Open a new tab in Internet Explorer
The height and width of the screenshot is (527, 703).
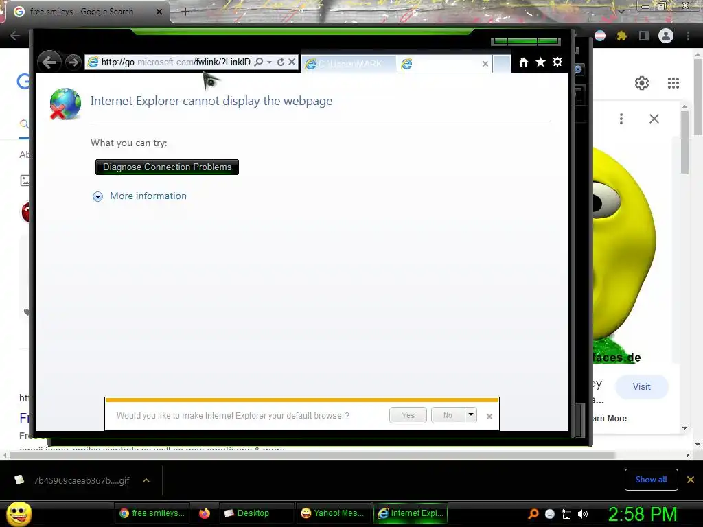point(502,64)
